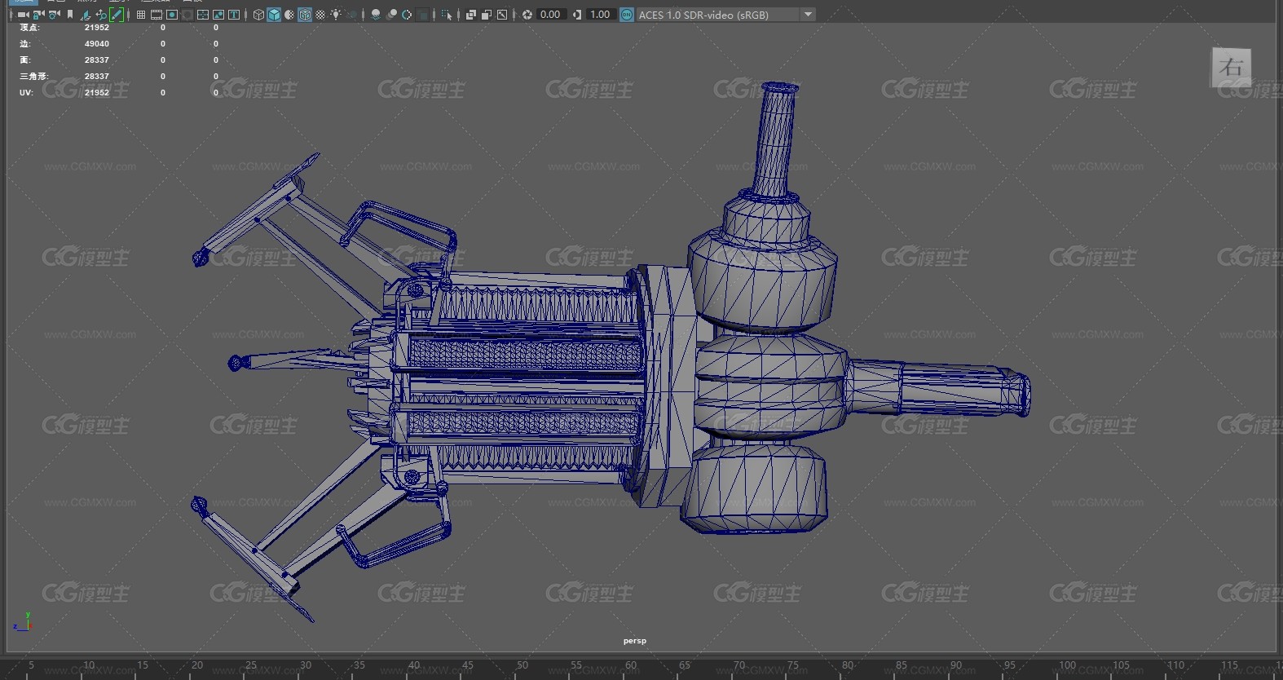Click frame 25 on the timeline
This screenshot has width=1283, height=680.
251,666
